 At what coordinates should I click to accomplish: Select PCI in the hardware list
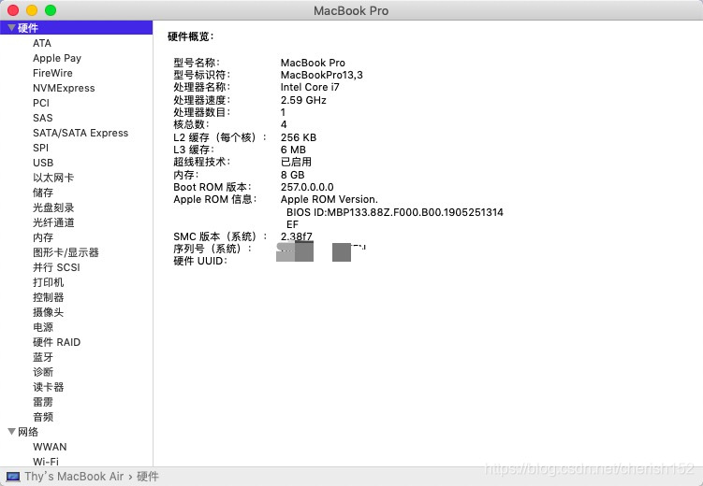coord(41,103)
